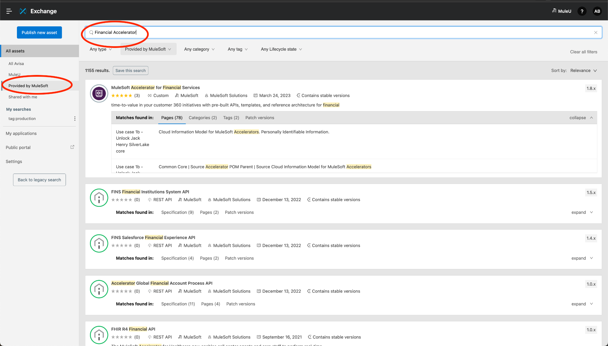Clear the search field with X icon

[x=596, y=33]
